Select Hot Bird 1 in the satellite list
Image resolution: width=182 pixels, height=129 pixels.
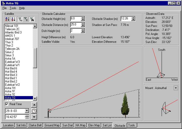pyautogui.click(x=19, y=78)
